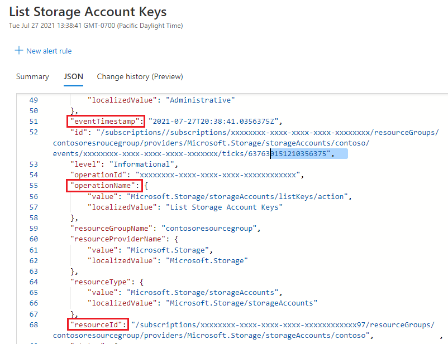Select the JSON tab

(73, 76)
